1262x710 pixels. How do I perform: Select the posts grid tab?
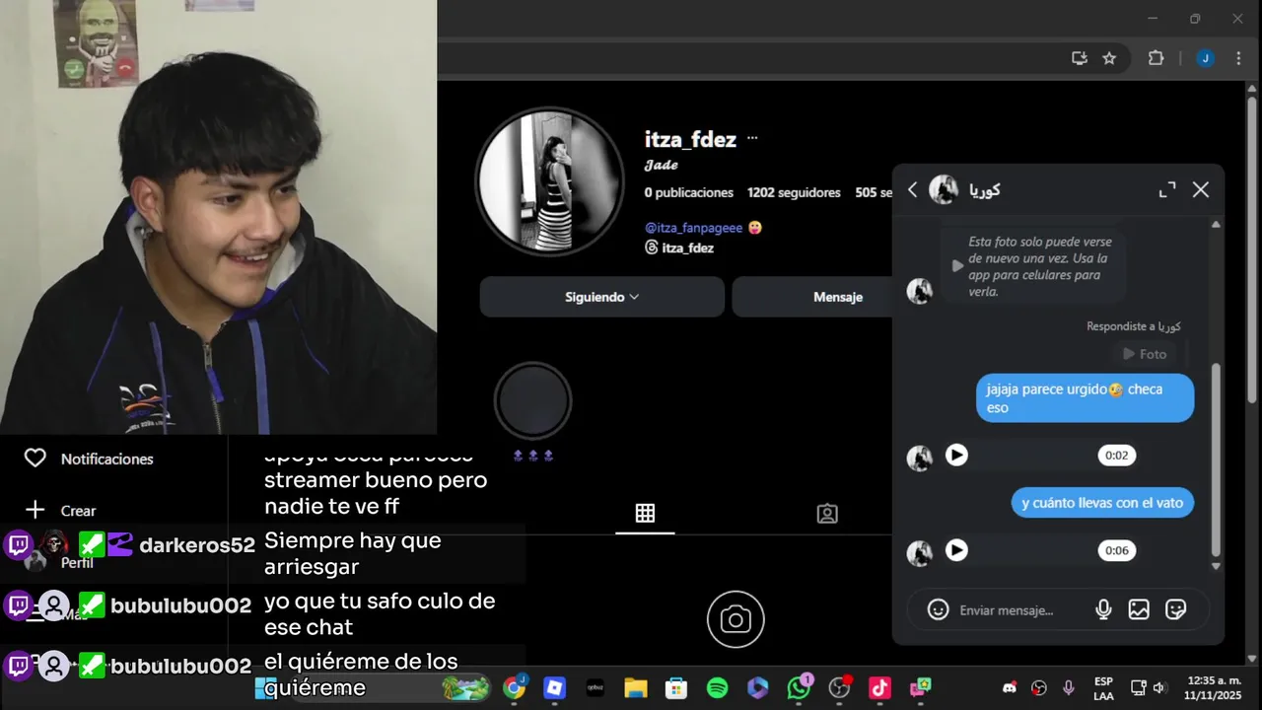(x=645, y=513)
